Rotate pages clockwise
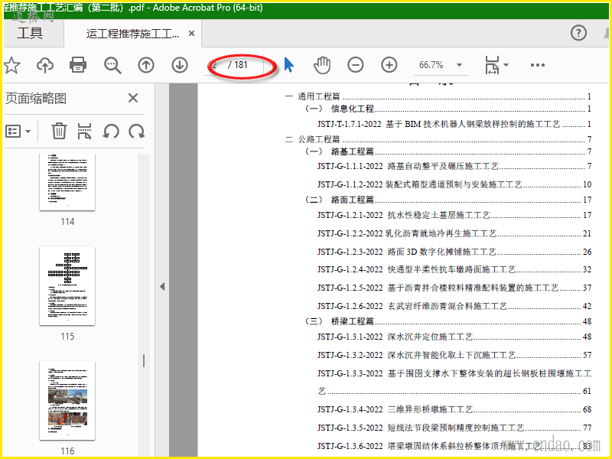Screen dimensions: 612x459 [137, 131]
